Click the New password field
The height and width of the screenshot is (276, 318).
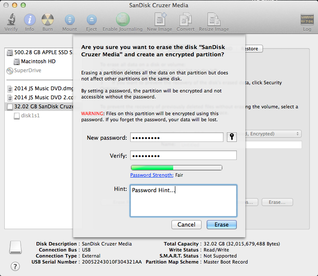pos(177,138)
